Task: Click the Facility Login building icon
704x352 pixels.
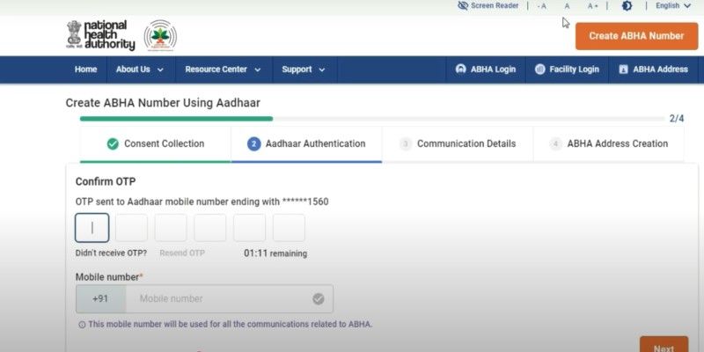Action: click(540, 70)
